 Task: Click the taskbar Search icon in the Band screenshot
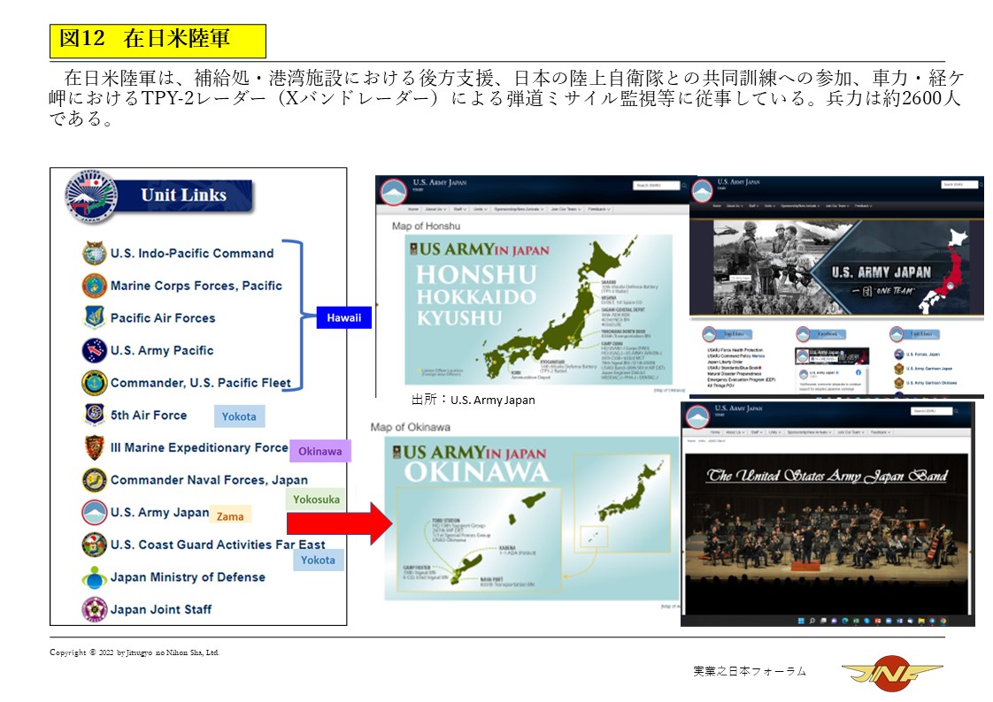pyautogui.click(x=812, y=621)
